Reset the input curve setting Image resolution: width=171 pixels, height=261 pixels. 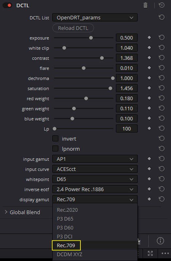(162, 169)
